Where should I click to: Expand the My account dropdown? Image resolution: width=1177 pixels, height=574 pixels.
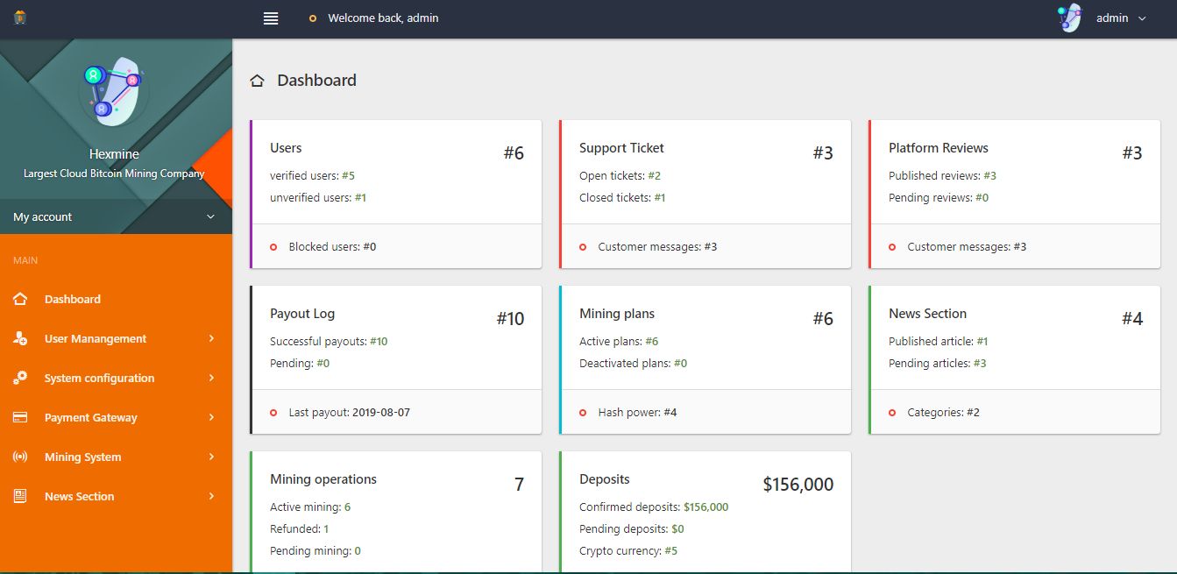tap(210, 216)
